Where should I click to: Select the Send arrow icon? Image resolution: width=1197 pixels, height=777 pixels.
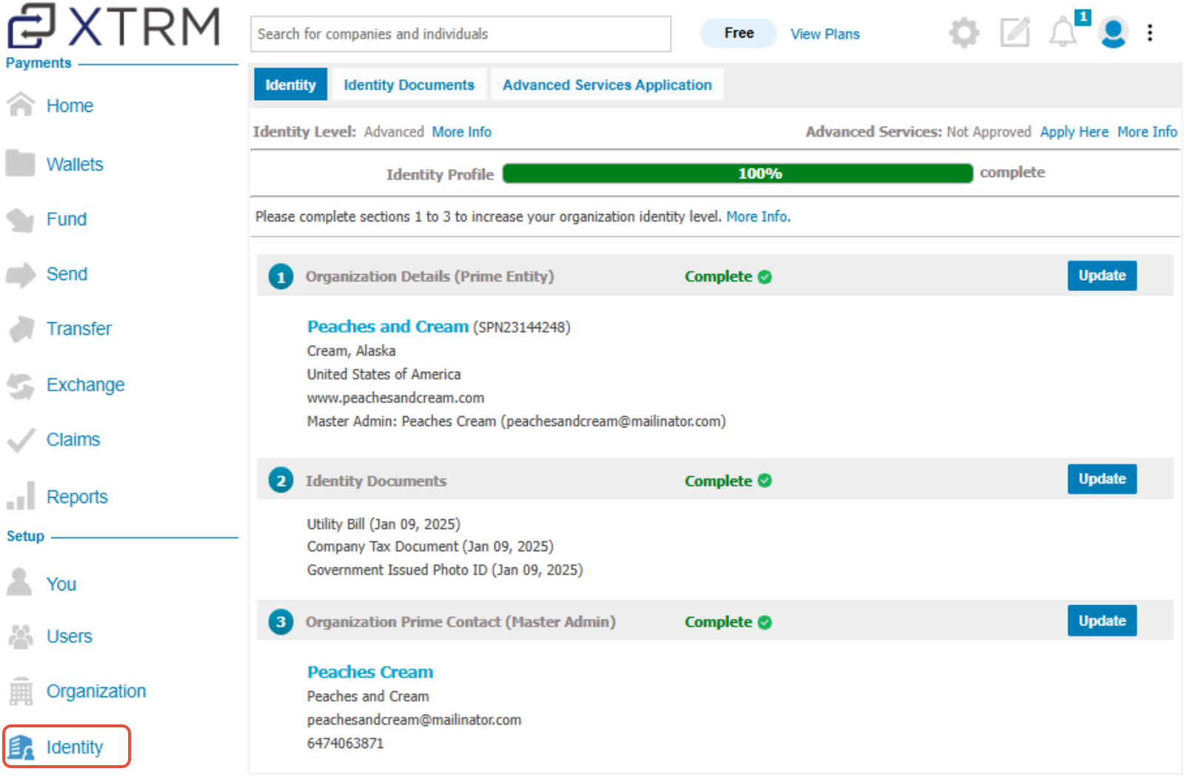(21, 275)
